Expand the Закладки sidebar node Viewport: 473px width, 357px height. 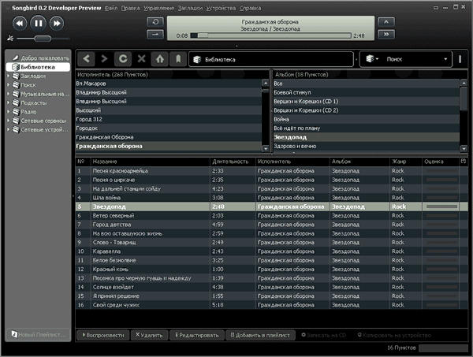(x=9, y=76)
